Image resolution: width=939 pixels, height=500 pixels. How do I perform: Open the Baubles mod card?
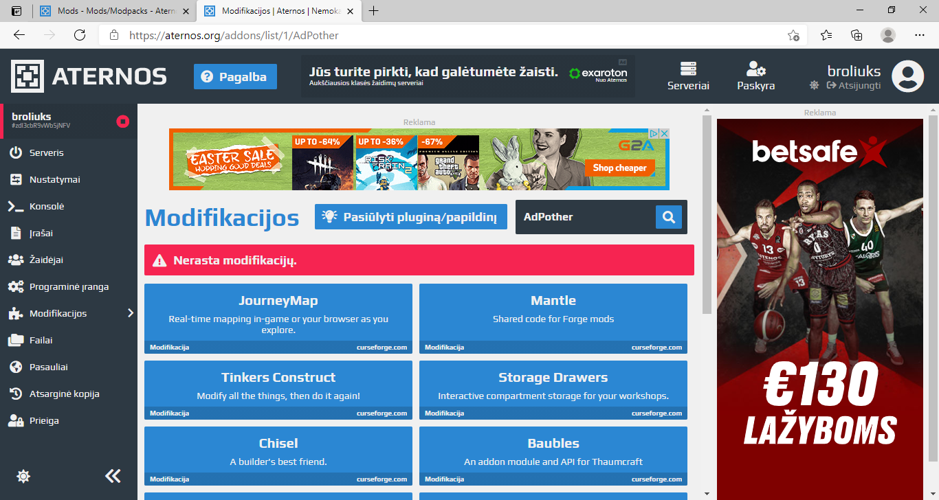click(553, 456)
